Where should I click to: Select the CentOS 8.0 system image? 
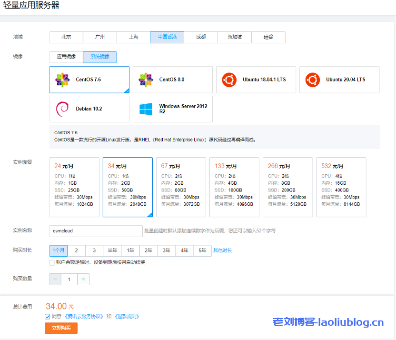pos(172,80)
